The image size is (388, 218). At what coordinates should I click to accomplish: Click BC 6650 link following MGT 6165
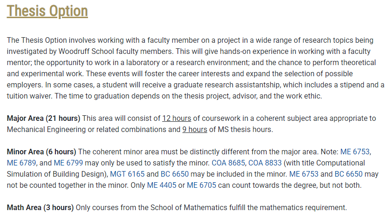click(174, 174)
